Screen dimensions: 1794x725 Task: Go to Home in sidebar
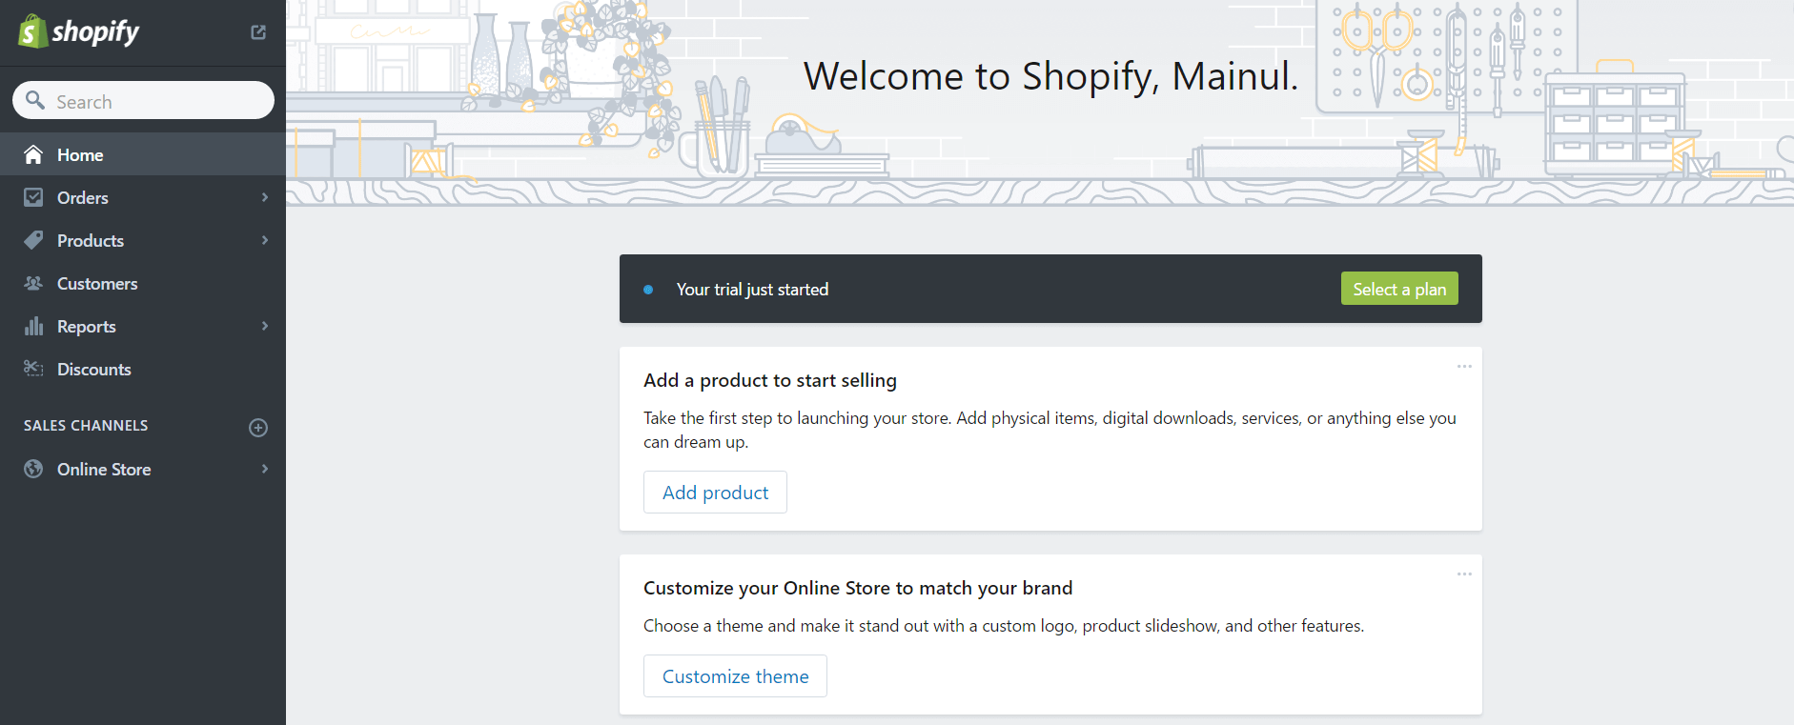pos(143,154)
